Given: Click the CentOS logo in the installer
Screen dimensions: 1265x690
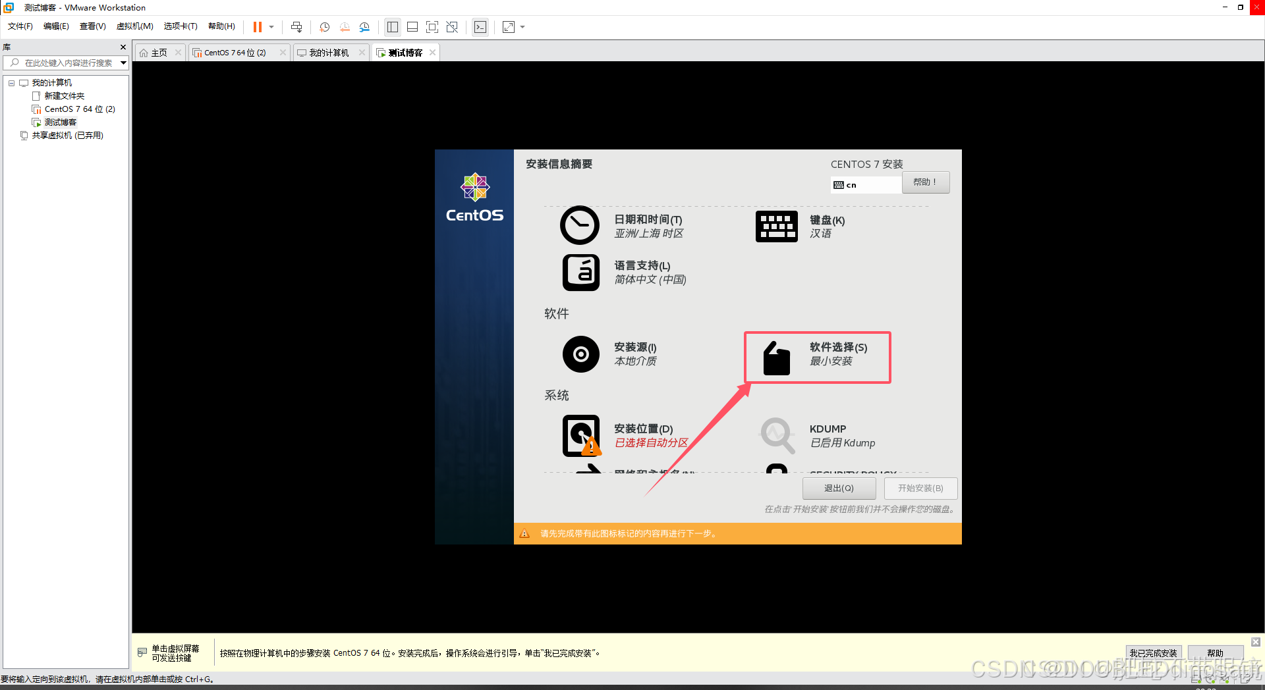Looking at the screenshot, I should click(x=474, y=198).
